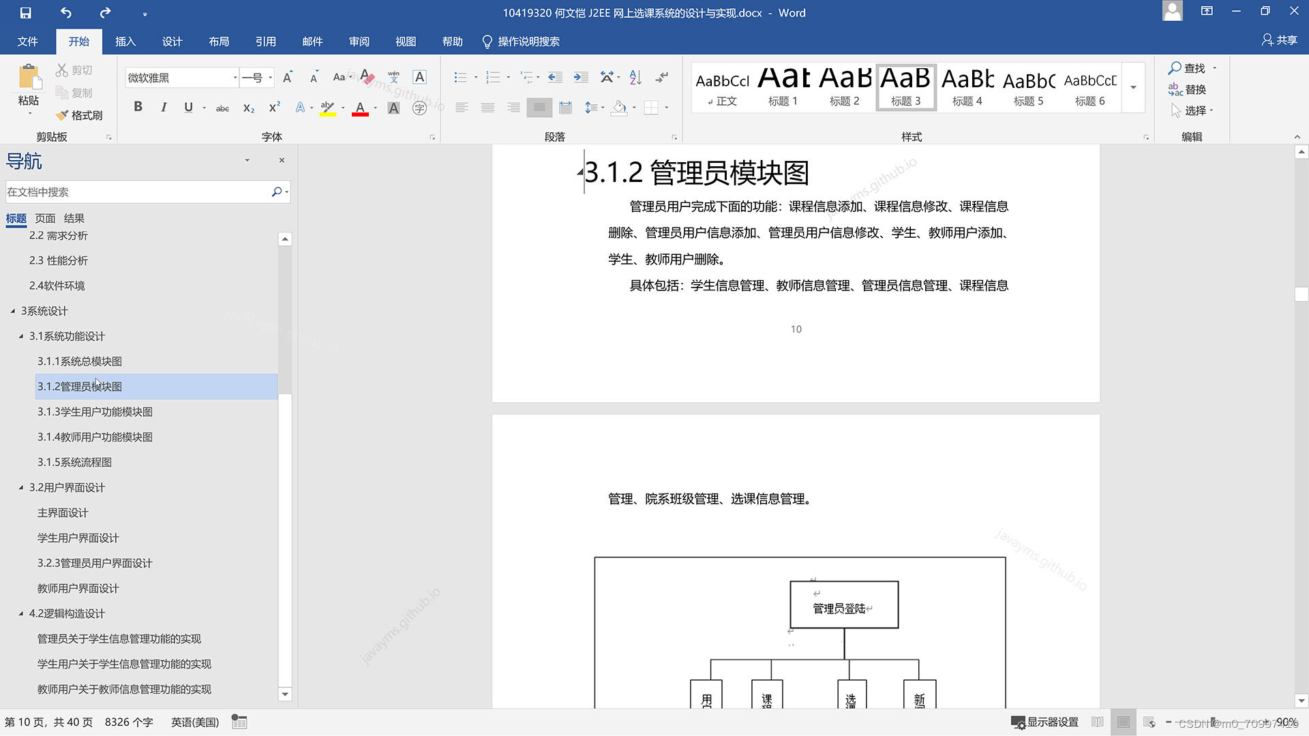Screen dimensions: 1309x736
Task: Collapse the 3.2用户界面设计 heading tree
Action: pos(21,487)
